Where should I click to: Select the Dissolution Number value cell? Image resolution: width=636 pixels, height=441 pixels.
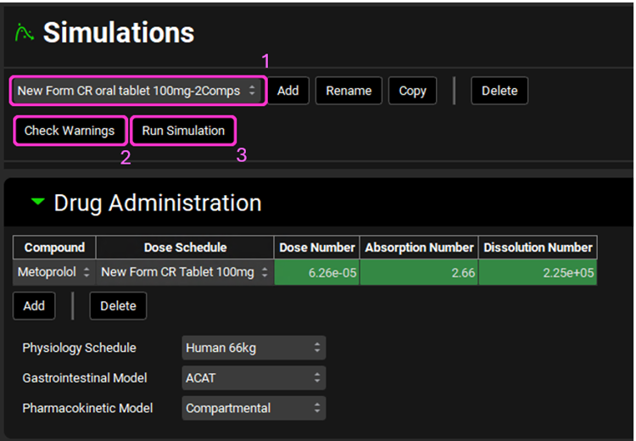click(538, 272)
